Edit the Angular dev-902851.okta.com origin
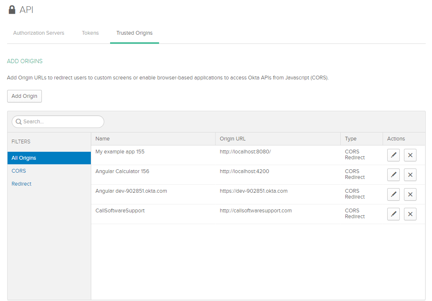This screenshot has height=301, width=432. tap(393, 194)
